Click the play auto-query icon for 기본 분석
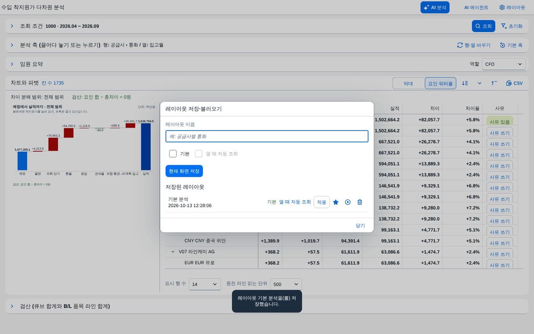534x334 pixels. coord(348,202)
